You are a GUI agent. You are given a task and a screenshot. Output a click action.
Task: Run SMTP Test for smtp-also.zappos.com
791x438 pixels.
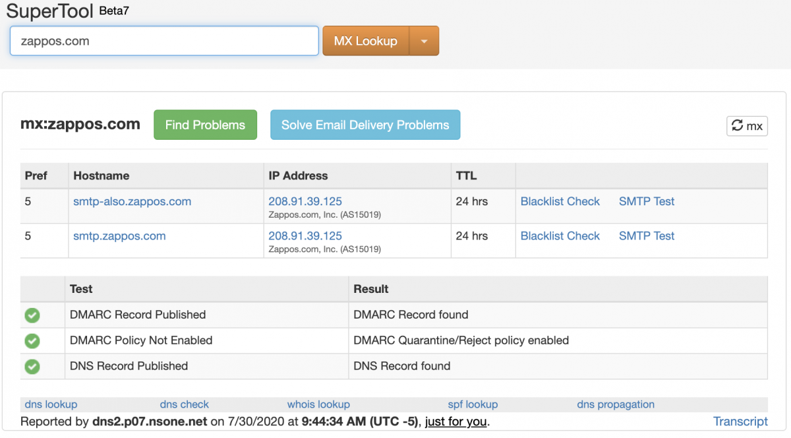click(647, 201)
